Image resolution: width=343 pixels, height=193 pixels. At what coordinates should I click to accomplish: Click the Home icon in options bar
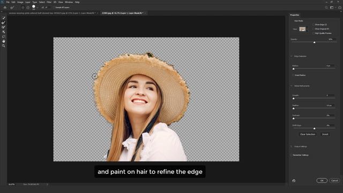pos(5,8)
